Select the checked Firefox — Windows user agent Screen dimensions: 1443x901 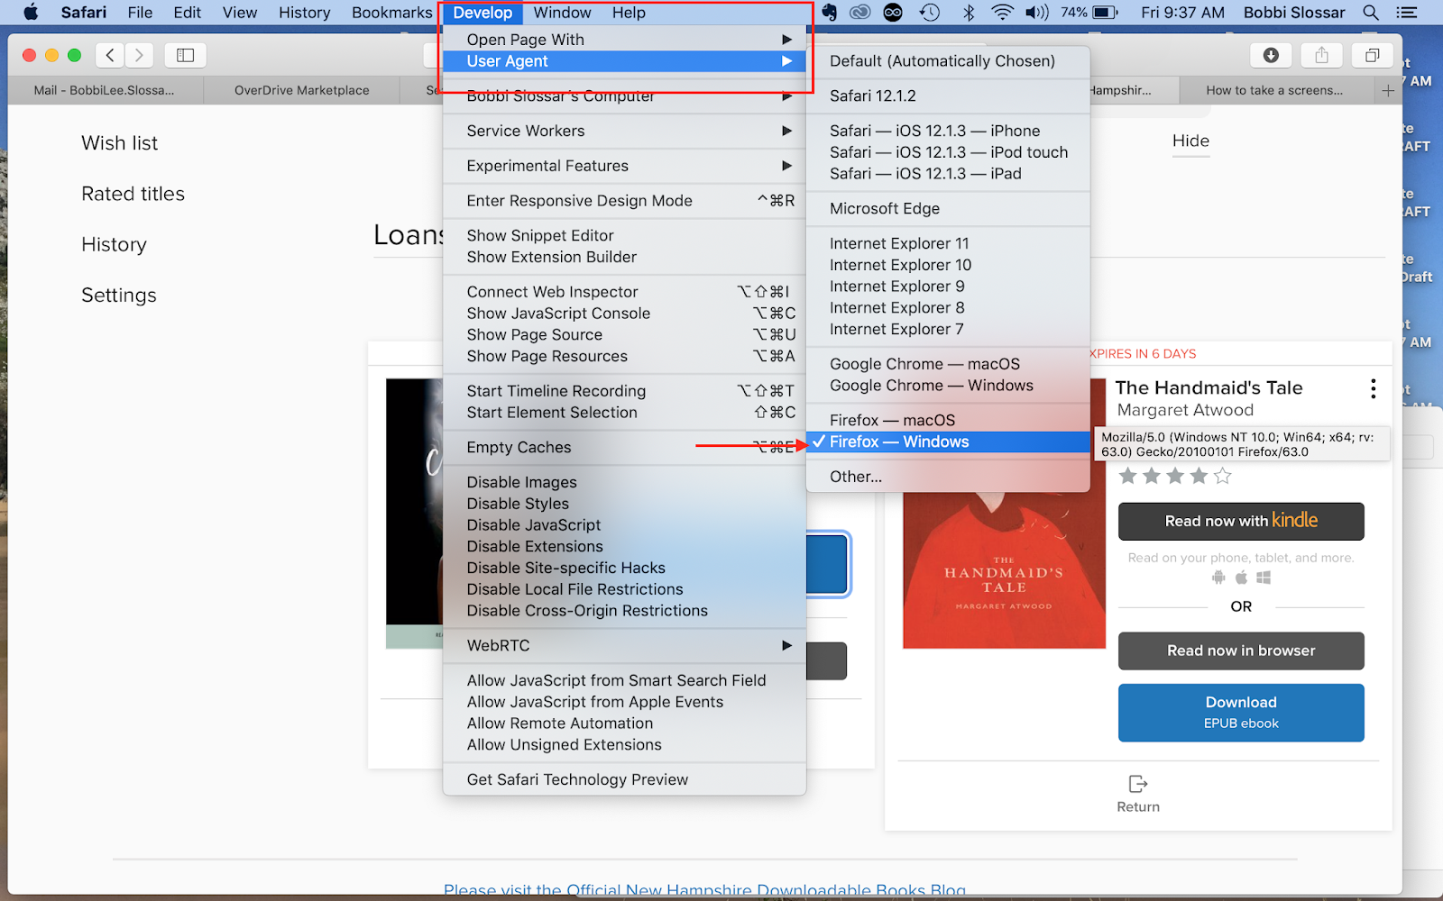point(948,441)
